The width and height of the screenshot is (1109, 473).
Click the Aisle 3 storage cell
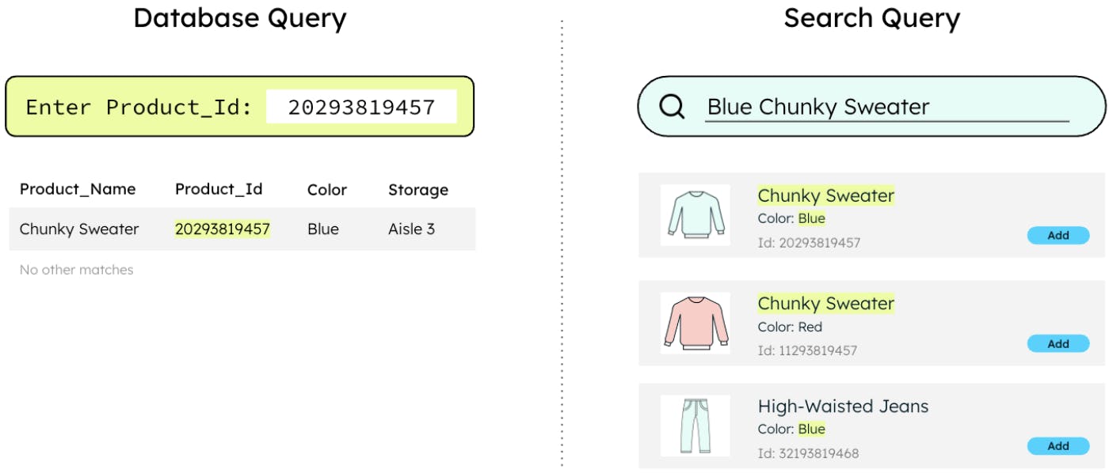pos(411,229)
